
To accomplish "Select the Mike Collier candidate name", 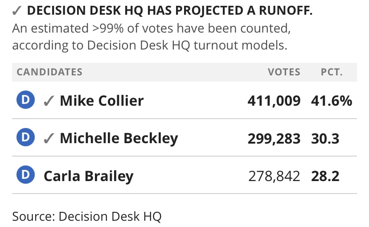I will pos(102,101).
